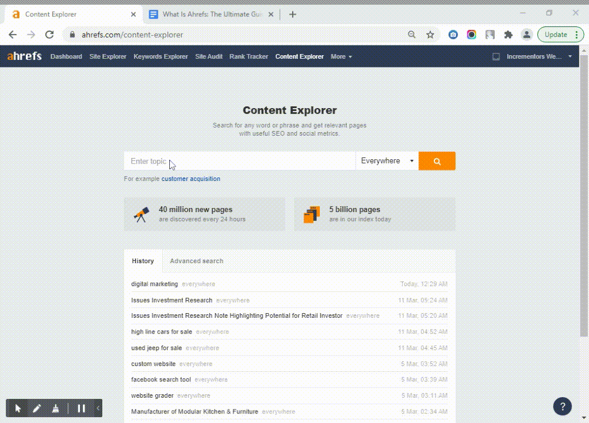
Task: Click the Chrome three-dot menu
Action: point(577,35)
